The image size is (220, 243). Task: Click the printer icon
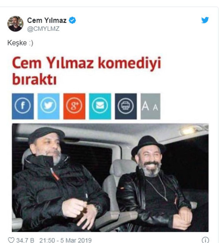click(126, 106)
